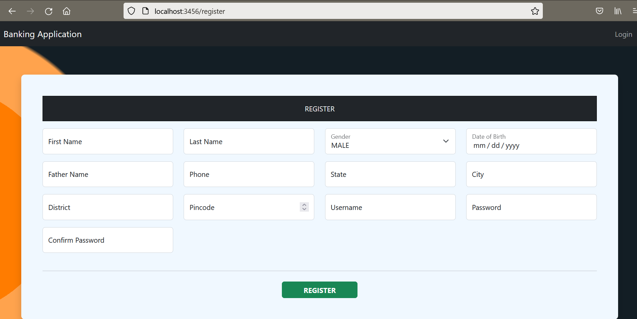Click the green REGISTER button

tap(319, 290)
